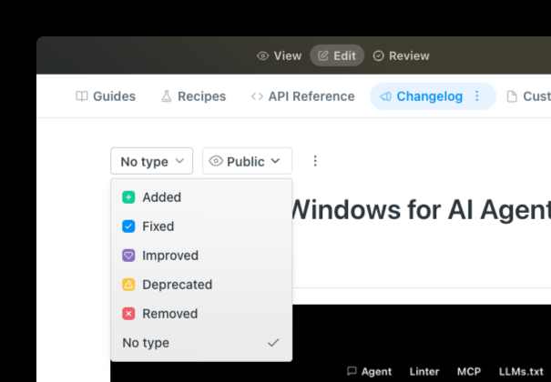Click the LLMs.txt label in the banner
The width and height of the screenshot is (551, 382).
(x=521, y=371)
